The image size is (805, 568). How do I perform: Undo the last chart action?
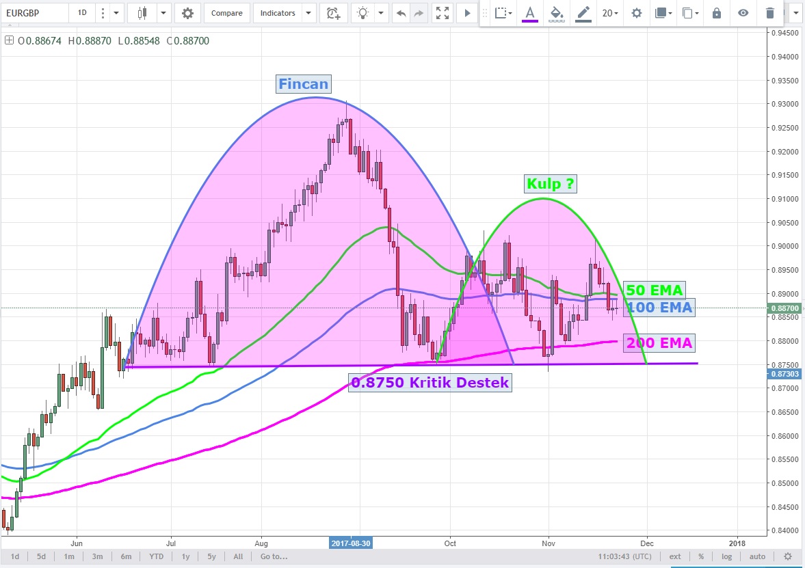coord(401,13)
